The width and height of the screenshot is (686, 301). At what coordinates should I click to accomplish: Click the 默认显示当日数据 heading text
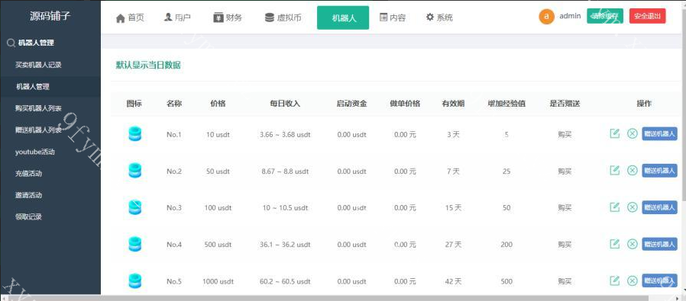point(148,66)
